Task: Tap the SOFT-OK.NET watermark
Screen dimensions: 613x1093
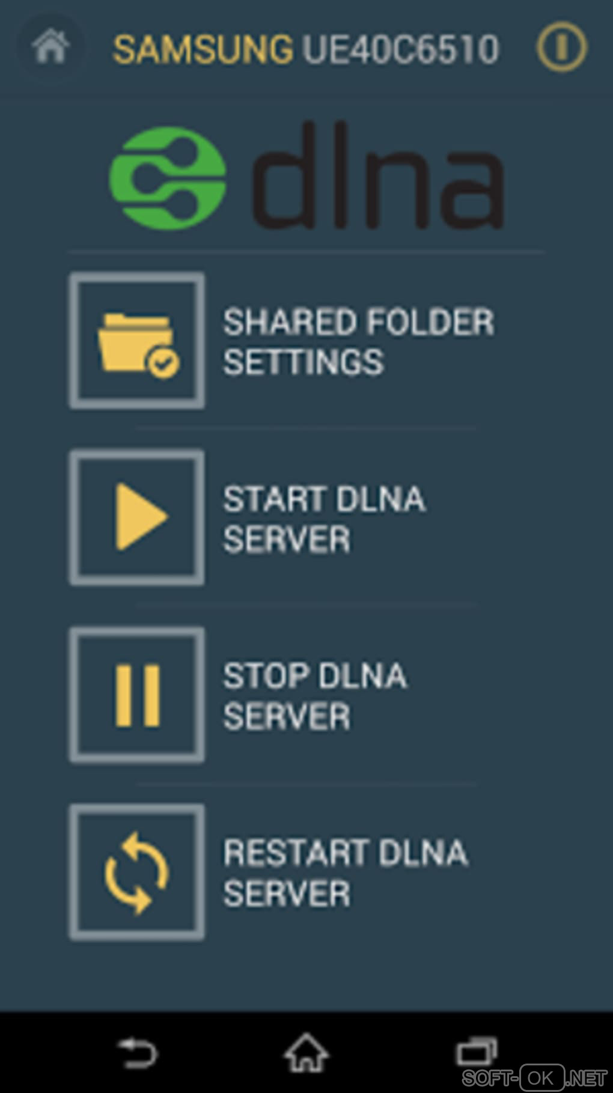Action: pos(534,1077)
